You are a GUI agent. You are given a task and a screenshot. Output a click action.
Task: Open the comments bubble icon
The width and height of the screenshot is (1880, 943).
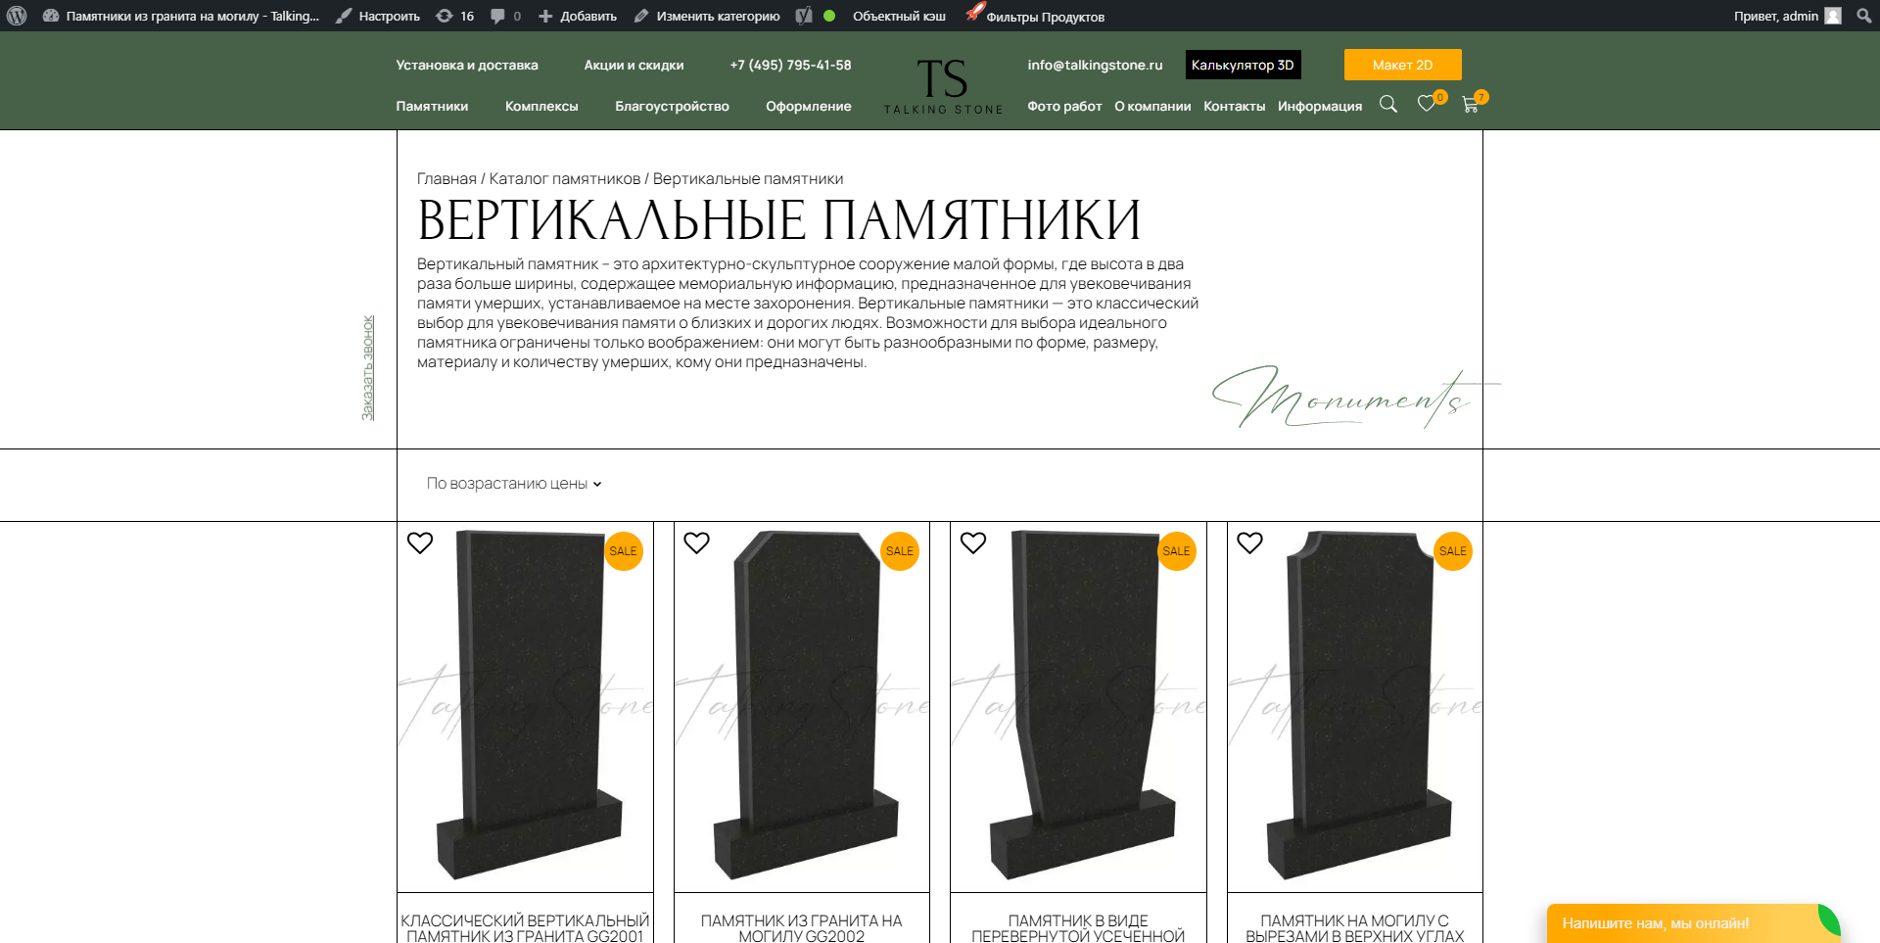click(498, 16)
